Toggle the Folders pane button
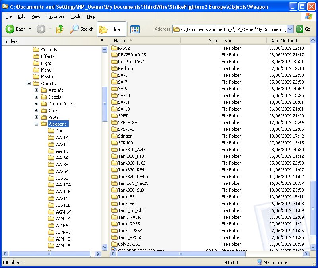 (x=112, y=29)
